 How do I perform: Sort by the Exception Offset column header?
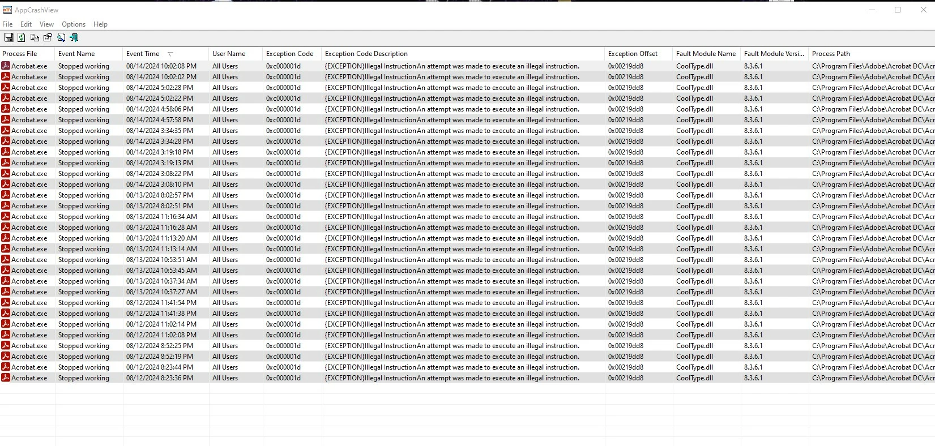639,54
